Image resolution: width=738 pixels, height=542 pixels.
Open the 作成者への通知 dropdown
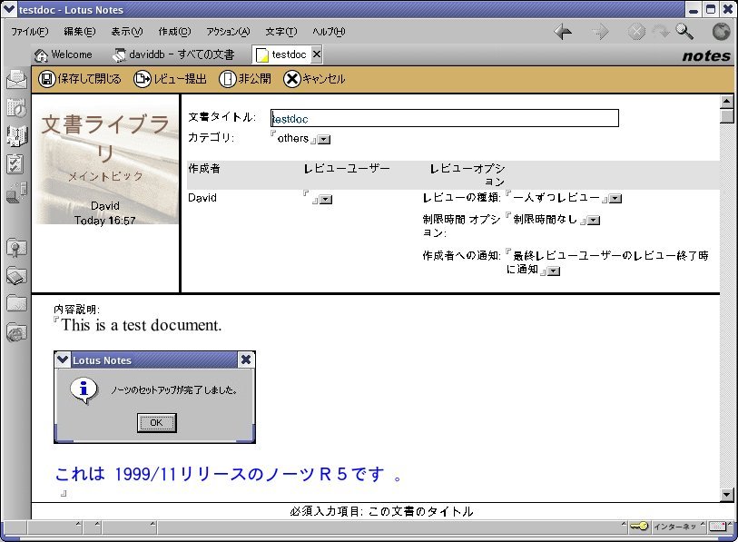point(554,271)
